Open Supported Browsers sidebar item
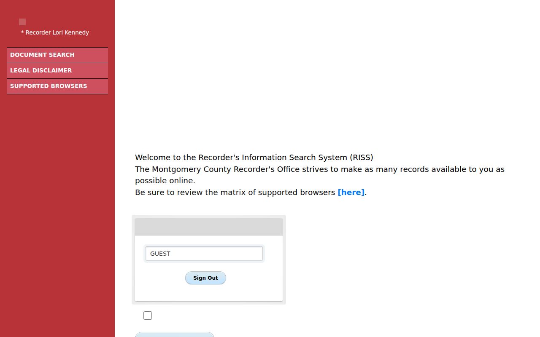This screenshot has width=540, height=337. (x=57, y=86)
